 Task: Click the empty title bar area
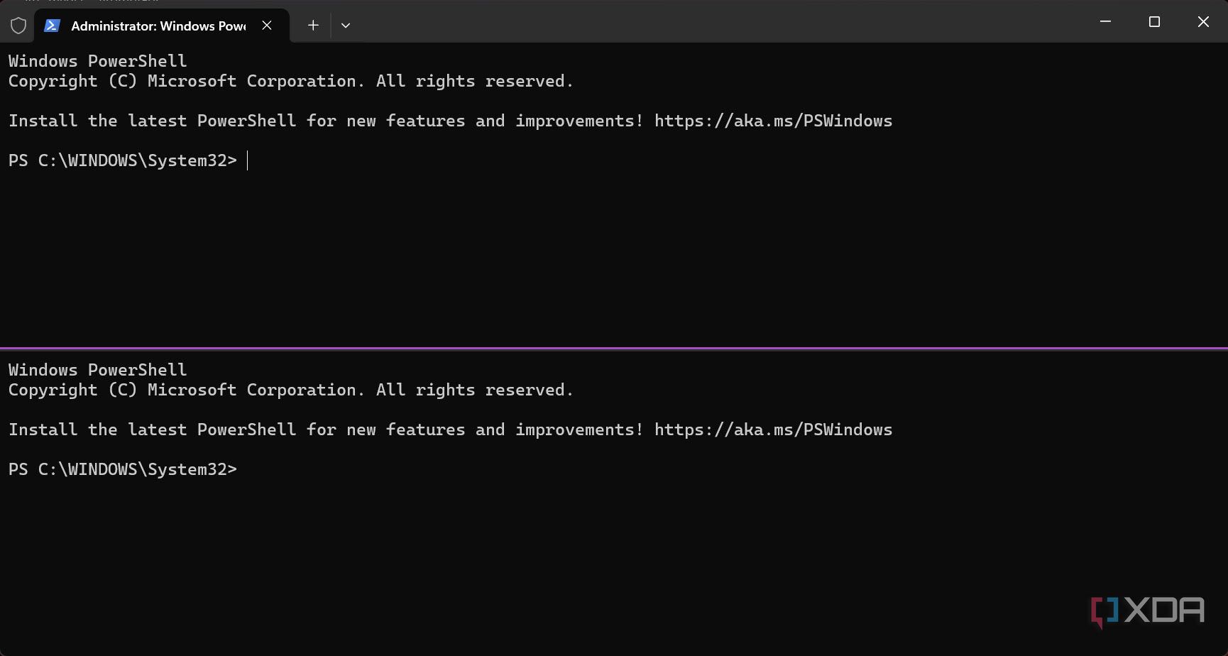[x=710, y=23]
